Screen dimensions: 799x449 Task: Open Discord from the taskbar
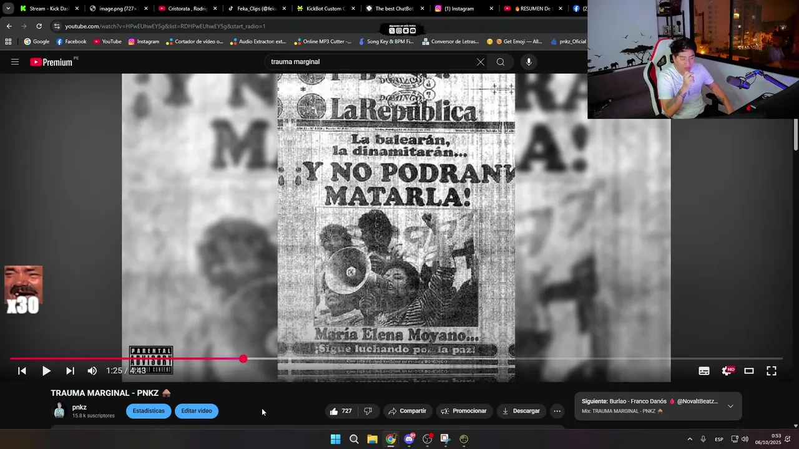click(x=409, y=439)
